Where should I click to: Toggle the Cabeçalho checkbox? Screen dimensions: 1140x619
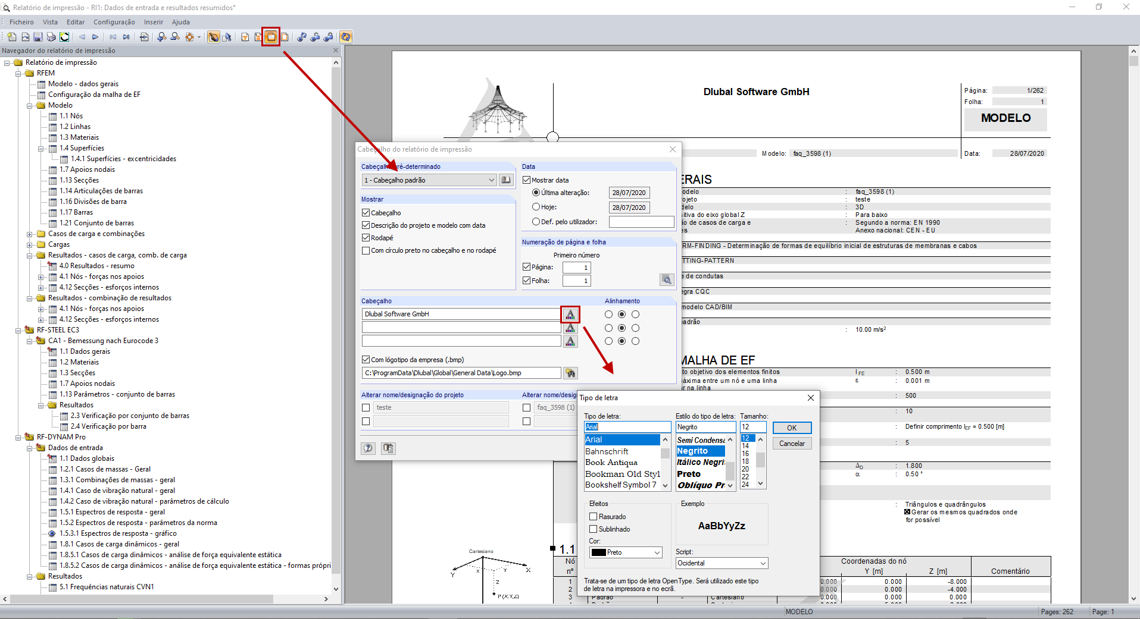pyautogui.click(x=366, y=212)
